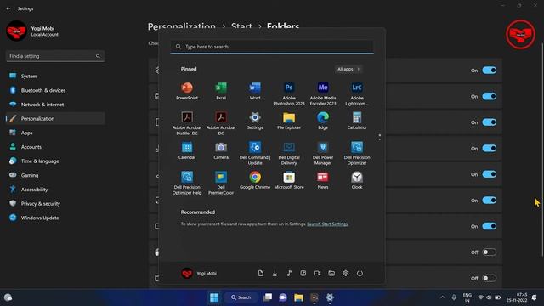The height and width of the screenshot is (306, 544).
Task: Launch the Clock app
Action: (x=357, y=180)
